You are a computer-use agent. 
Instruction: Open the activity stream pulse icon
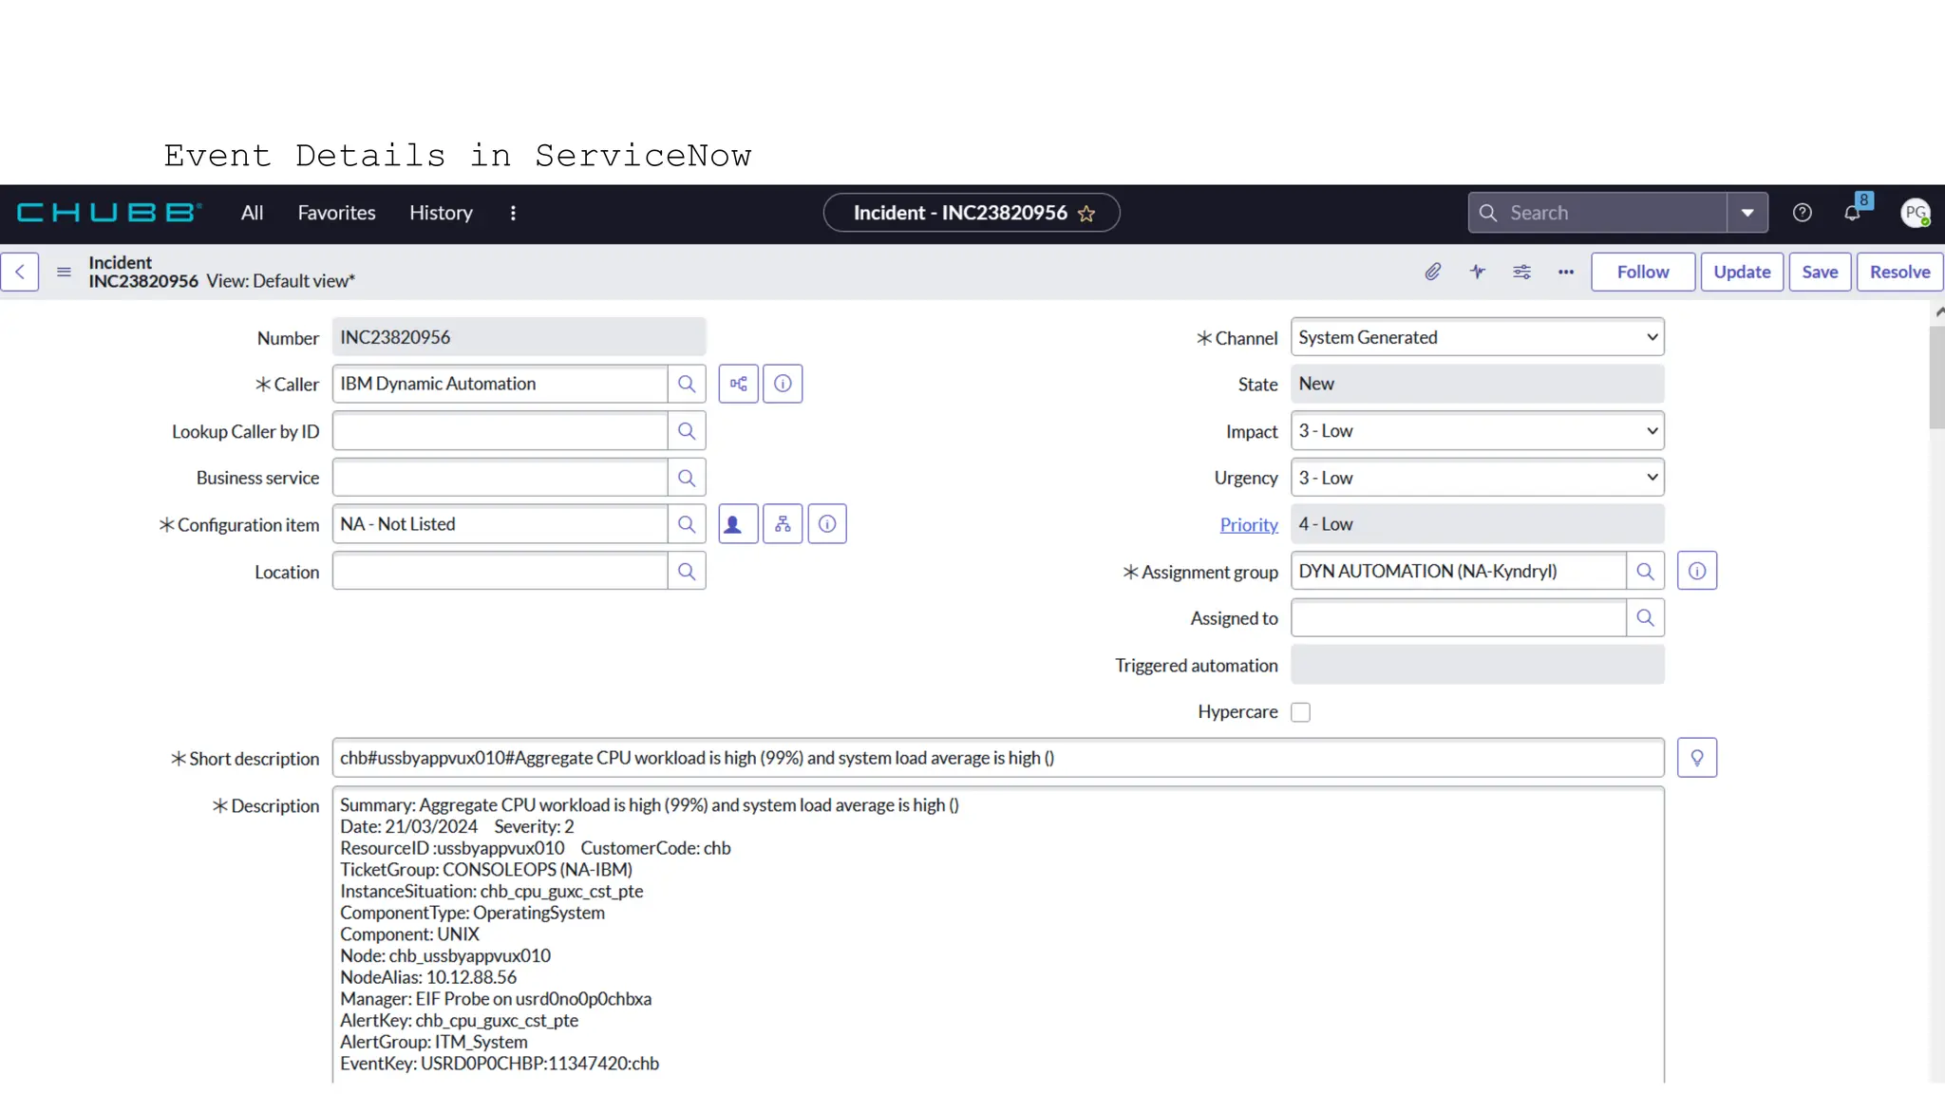tap(1477, 272)
